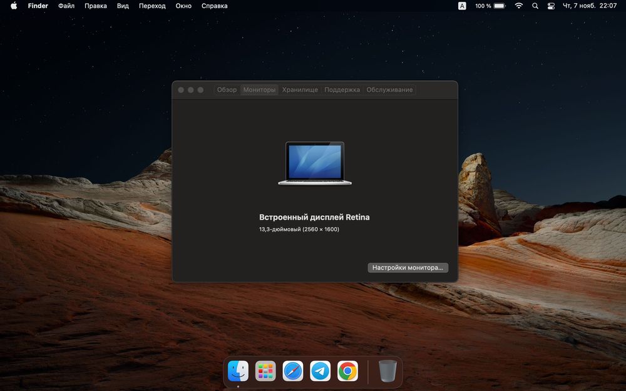Open the Wi-Fi menu
Viewport: 626px width, 391px height.
(518, 6)
